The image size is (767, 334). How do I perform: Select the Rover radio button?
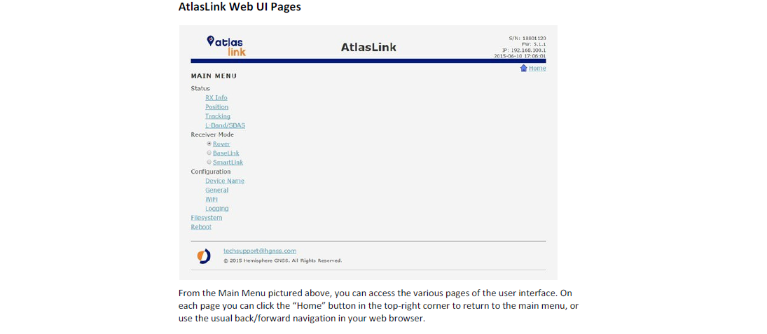click(x=209, y=144)
